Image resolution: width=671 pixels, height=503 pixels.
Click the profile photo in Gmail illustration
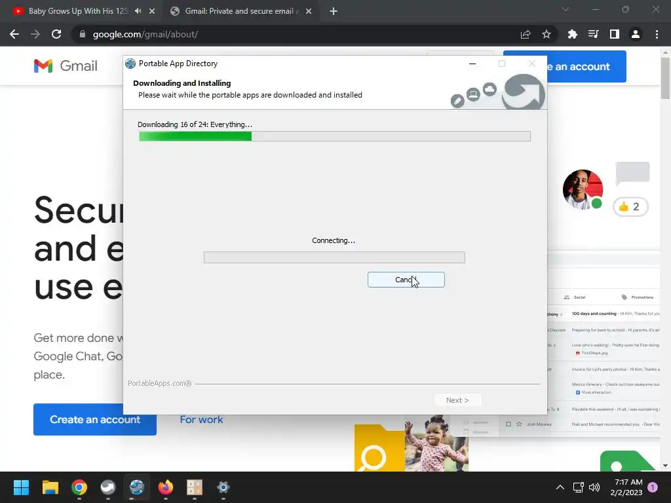pos(583,189)
